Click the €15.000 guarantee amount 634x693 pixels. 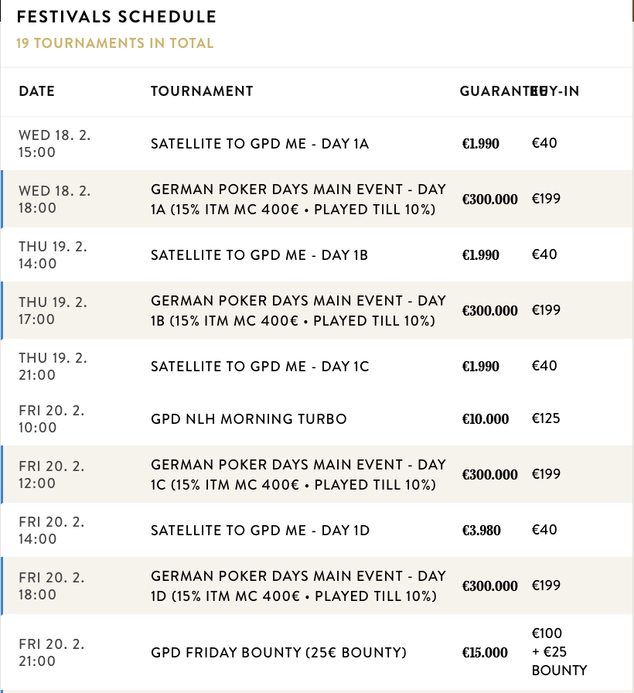[485, 654]
